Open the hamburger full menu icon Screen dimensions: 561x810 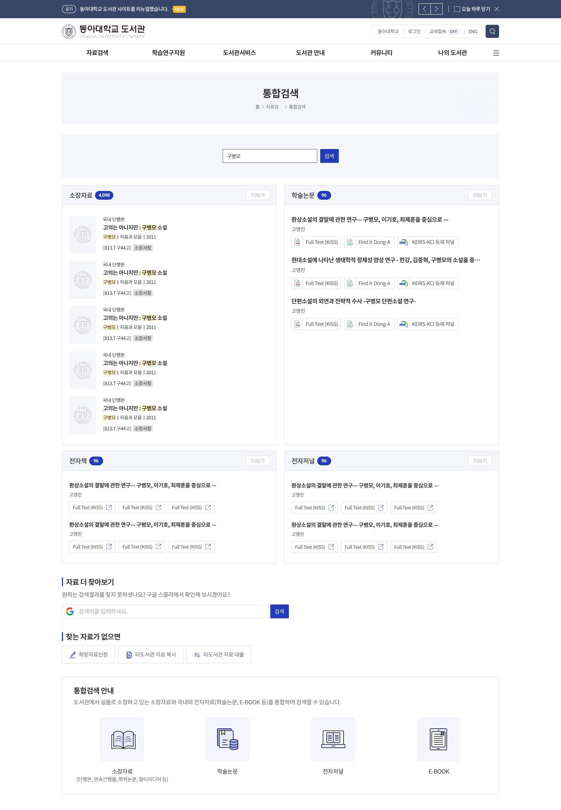point(496,53)
